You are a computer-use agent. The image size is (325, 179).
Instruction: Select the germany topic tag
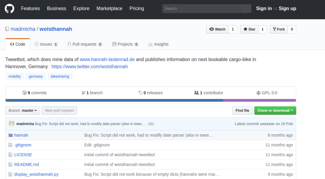[x=36, y=76]
